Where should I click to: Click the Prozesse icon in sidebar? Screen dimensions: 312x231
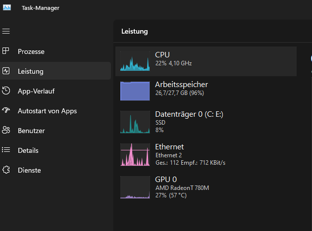6,51
